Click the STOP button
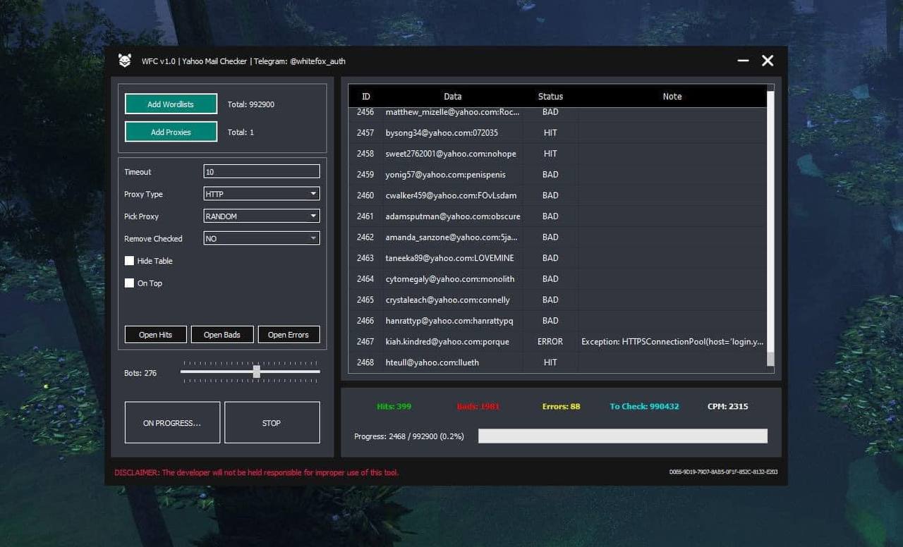The height and width of the screenshot is (547, 903). click(x=272, y=423)
